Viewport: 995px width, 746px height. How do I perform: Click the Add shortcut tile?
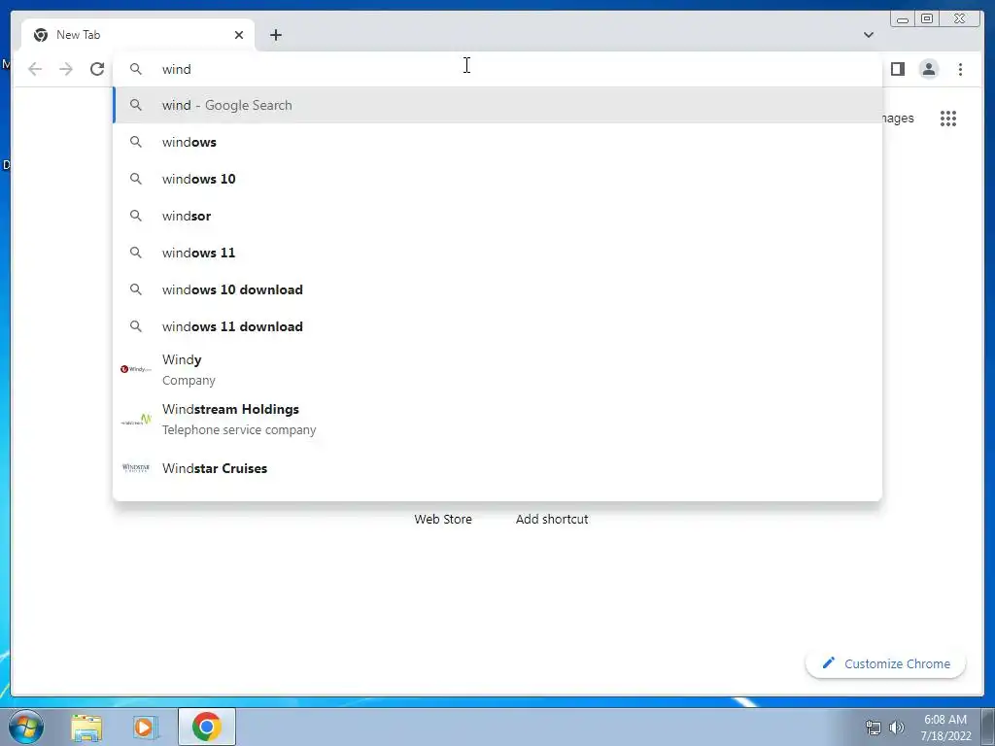[552, 519]
